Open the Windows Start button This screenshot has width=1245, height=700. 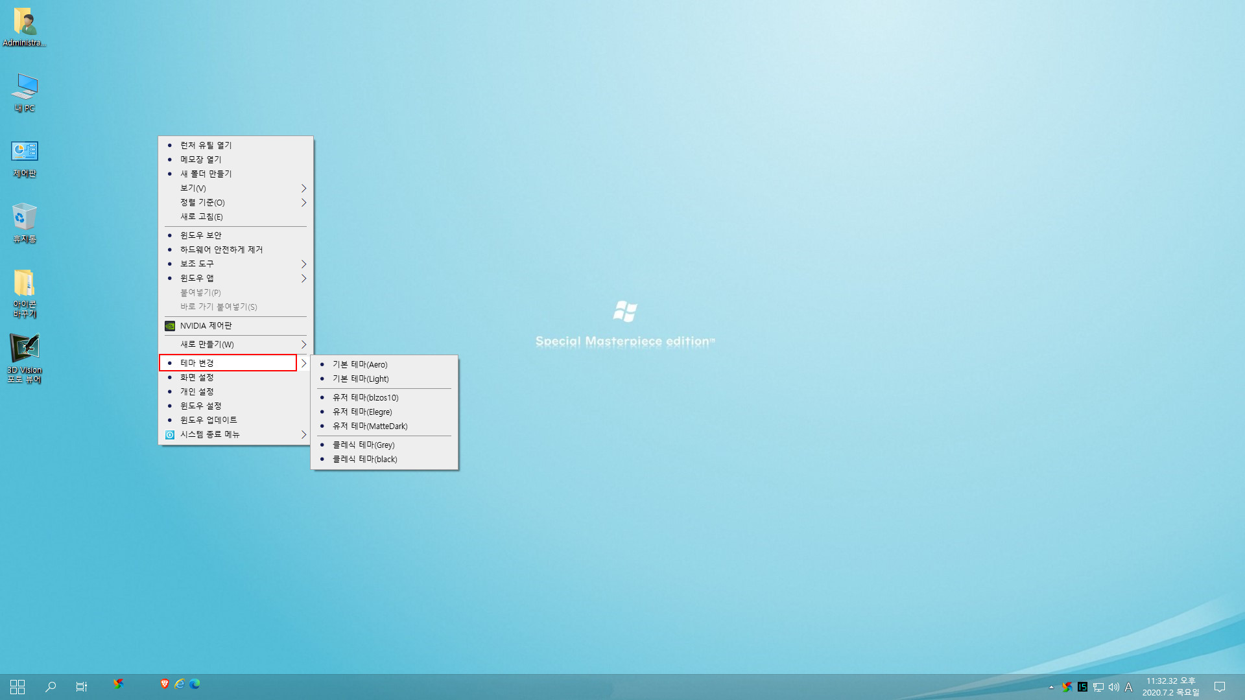pyautogui.click(x=18, y=687)
